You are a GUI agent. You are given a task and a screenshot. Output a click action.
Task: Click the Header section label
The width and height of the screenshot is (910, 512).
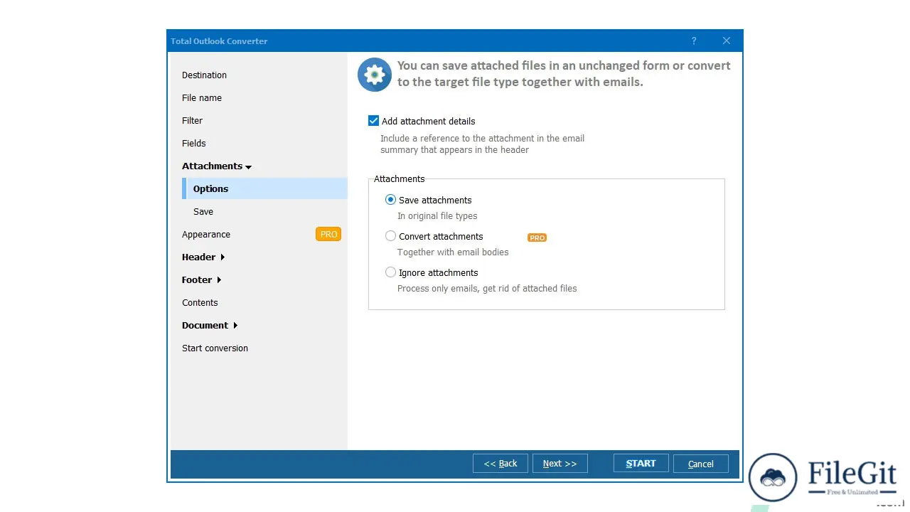[x=198, y=257]
